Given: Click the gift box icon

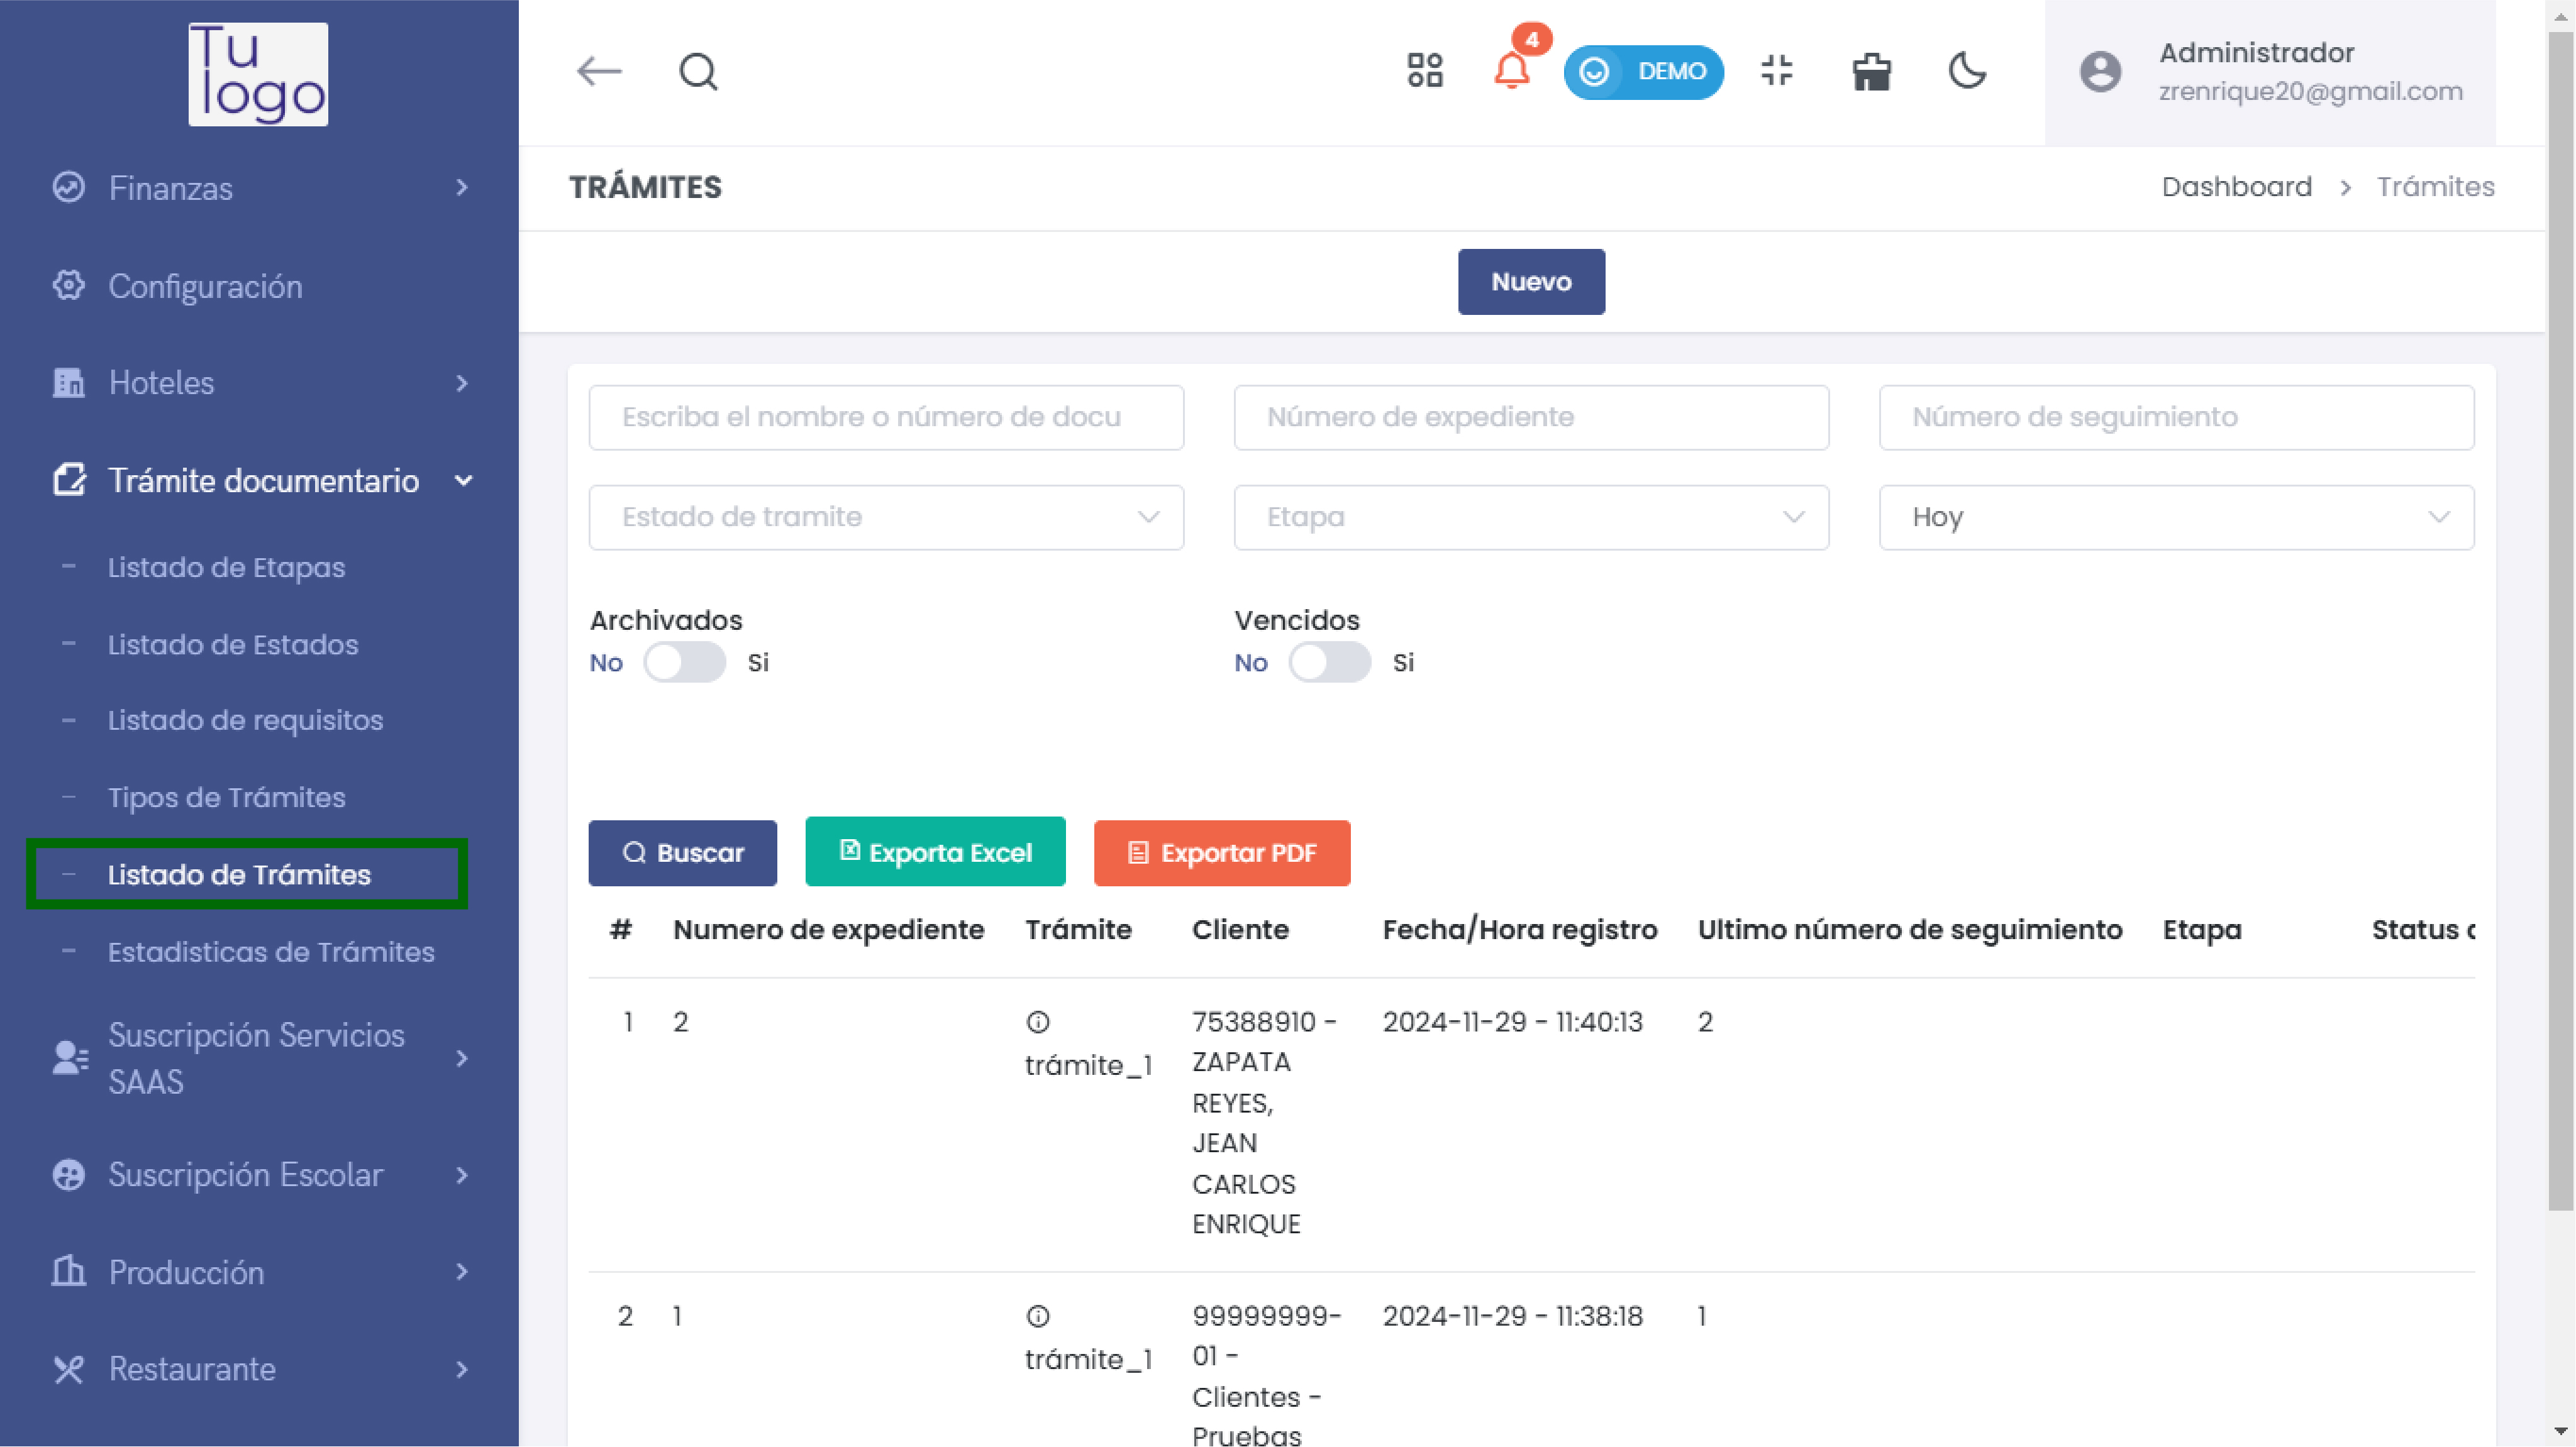Looking at the screenshot, I should click(1871, 71).
